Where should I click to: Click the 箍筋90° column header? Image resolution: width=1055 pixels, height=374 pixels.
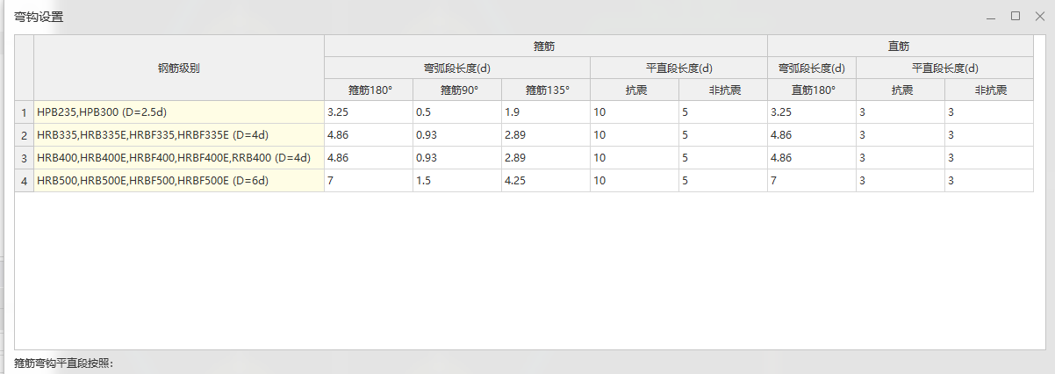point(457,90)
